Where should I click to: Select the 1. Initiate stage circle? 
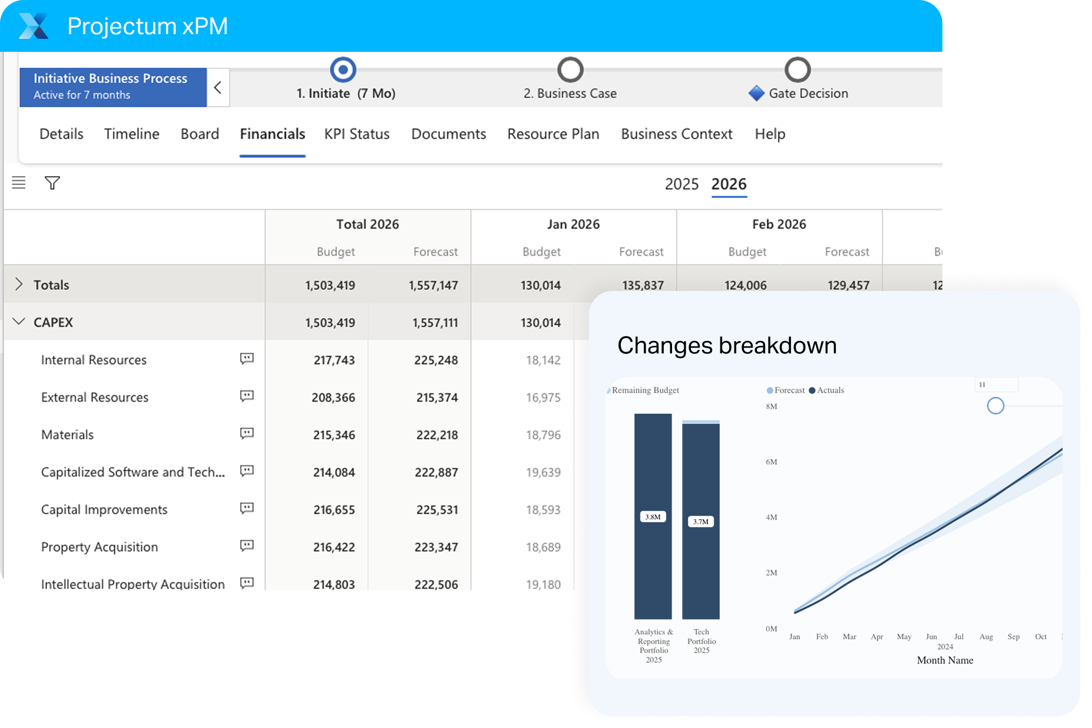[x=343, y=70]
